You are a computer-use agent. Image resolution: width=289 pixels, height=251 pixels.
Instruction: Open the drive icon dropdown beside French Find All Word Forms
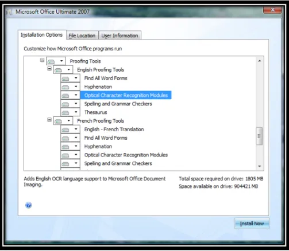(x=70, y=138)
